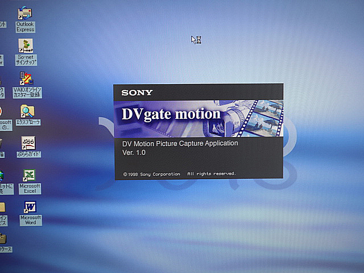
Task: Open the Outlook Express desktop icon
Action: pyautogui.click(x=24, y=14)
